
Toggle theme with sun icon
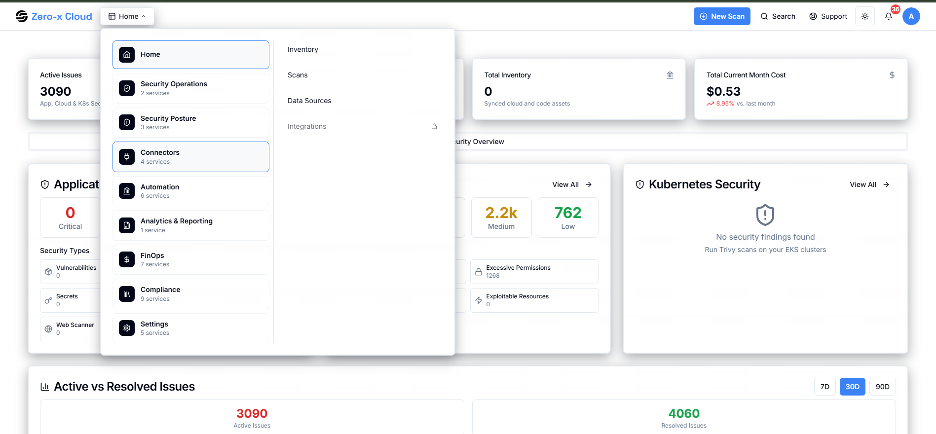865,16
